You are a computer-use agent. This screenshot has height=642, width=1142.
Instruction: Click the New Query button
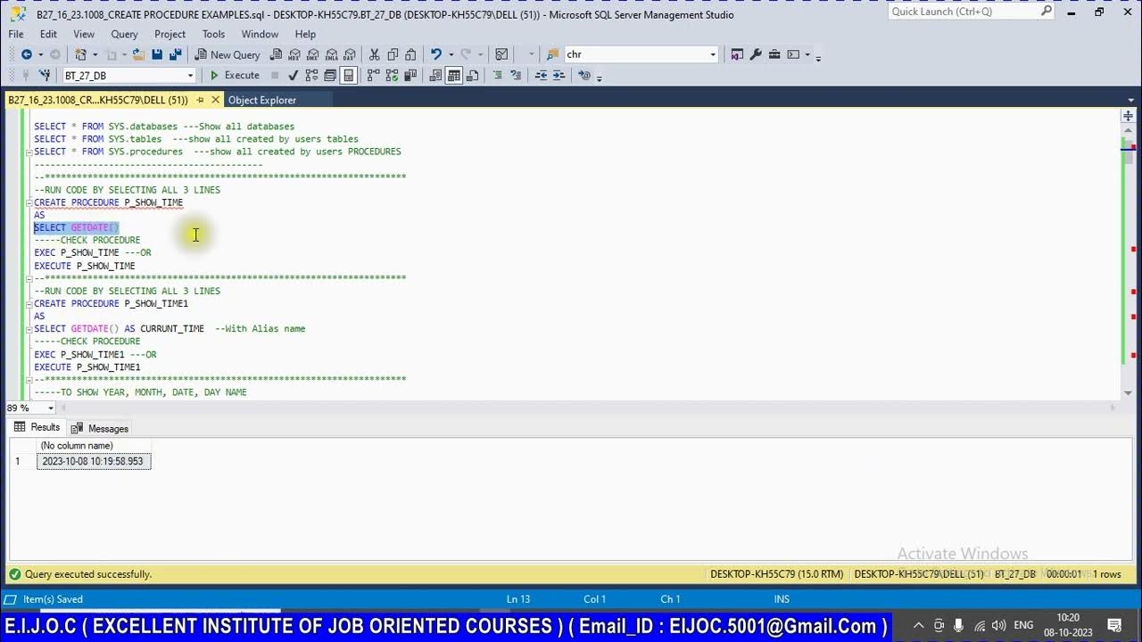228,54
